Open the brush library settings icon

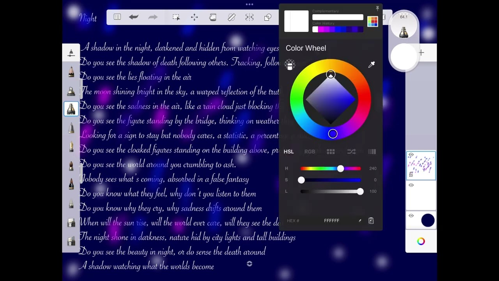[71, 53]
